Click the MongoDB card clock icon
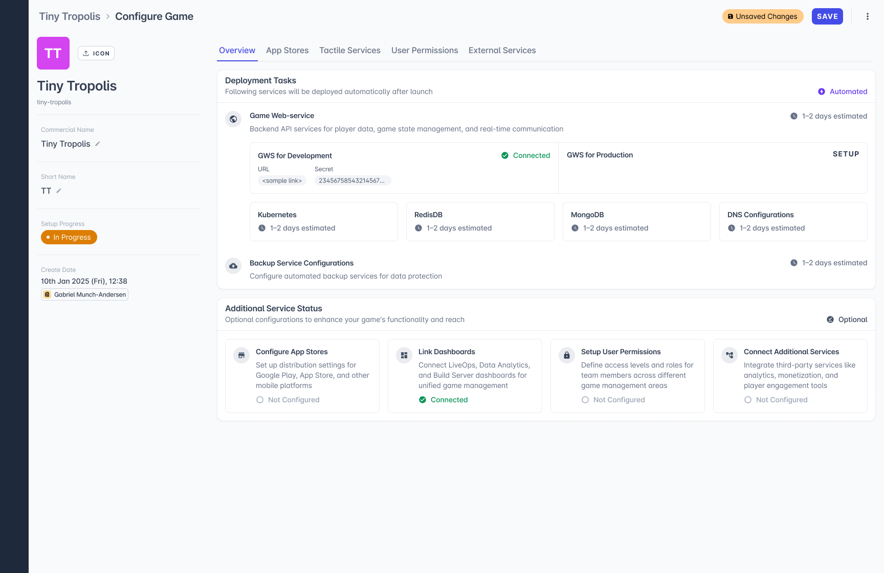Screen dimensions: 884x573 click(575, 228)
